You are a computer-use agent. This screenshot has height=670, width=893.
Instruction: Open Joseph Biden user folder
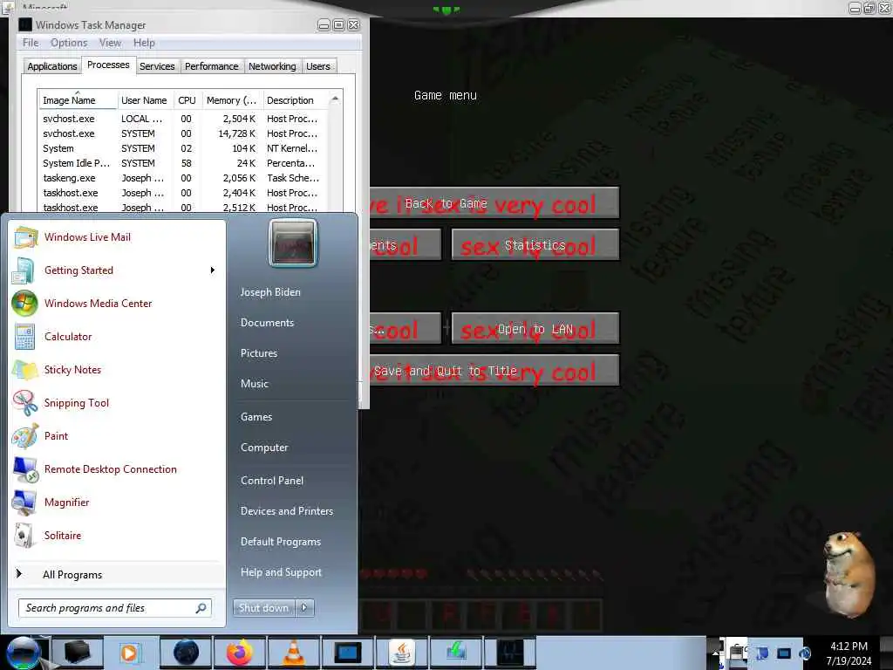point(270,291)
